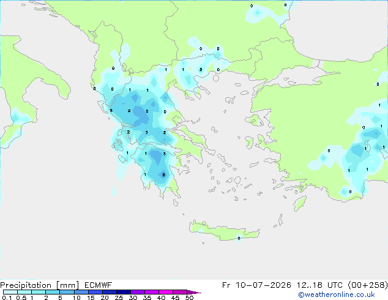Click the legend label '0.1'

[x=7, y=298]
